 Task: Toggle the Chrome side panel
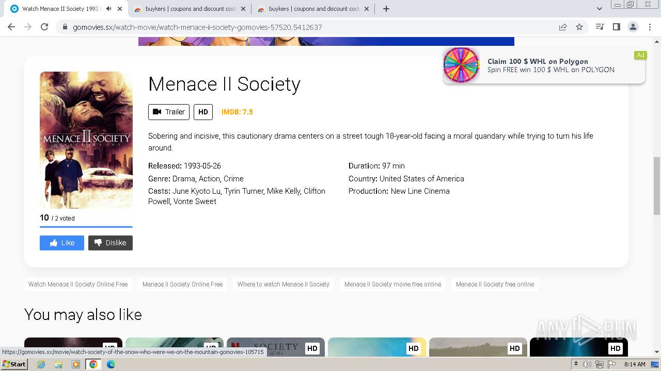pos(617,27)
